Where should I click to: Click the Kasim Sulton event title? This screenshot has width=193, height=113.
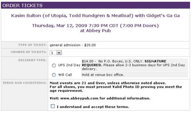point(95,16)
